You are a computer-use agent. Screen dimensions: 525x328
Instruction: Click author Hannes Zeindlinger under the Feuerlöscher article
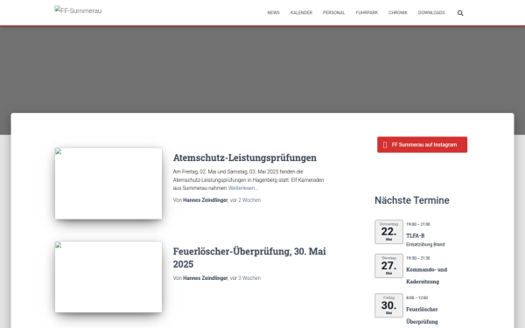[x=206, y=278]
